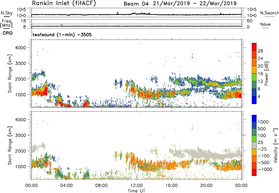Pick the orange 20–24 dB power colorbar segment
This screenshot has width=279, height=193.
254,62
